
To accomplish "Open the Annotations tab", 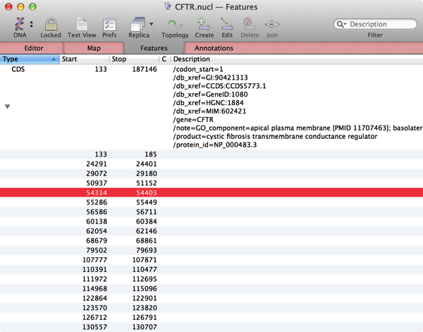I will [214, 48].
